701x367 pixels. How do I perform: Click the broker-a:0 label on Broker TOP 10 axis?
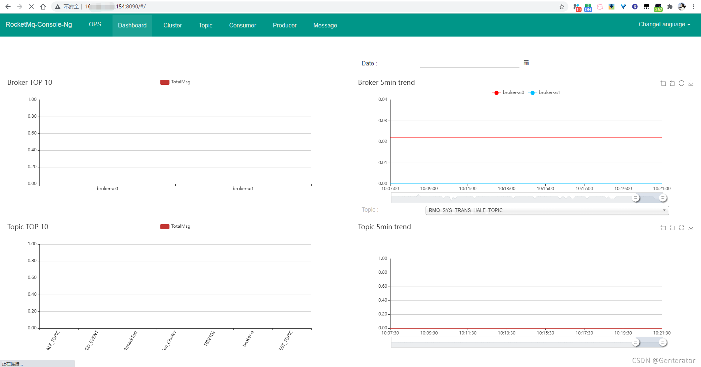[107, 189]
